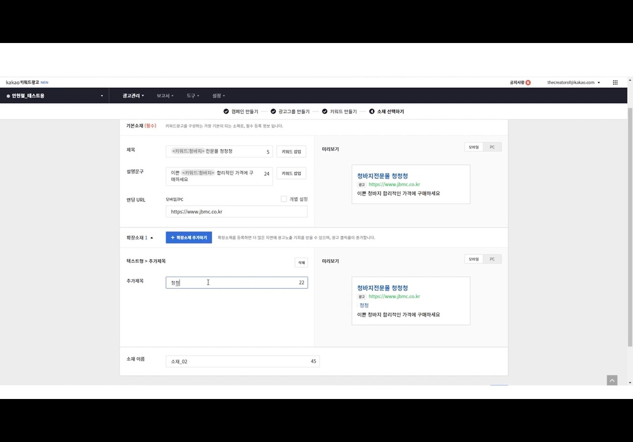633x442 pixels.
Task: Click 키워드 삽입 next to 설명문구 field
Action: click(291, 174)
